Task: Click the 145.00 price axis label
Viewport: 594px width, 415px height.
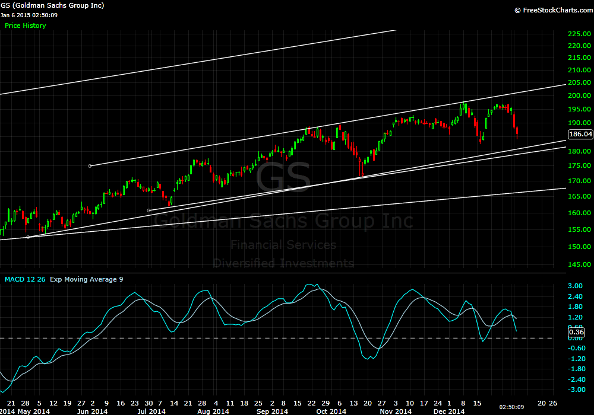Action: coord(579,264)
